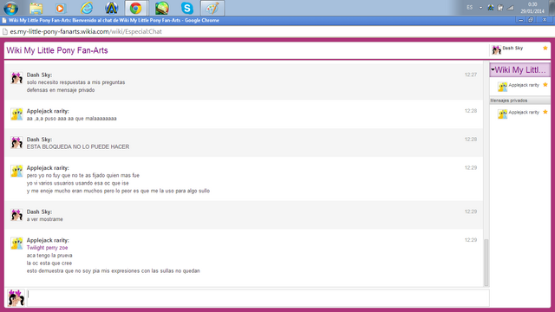
Task: Restore down the Chrome window
Action: click(x=531, y=20)
